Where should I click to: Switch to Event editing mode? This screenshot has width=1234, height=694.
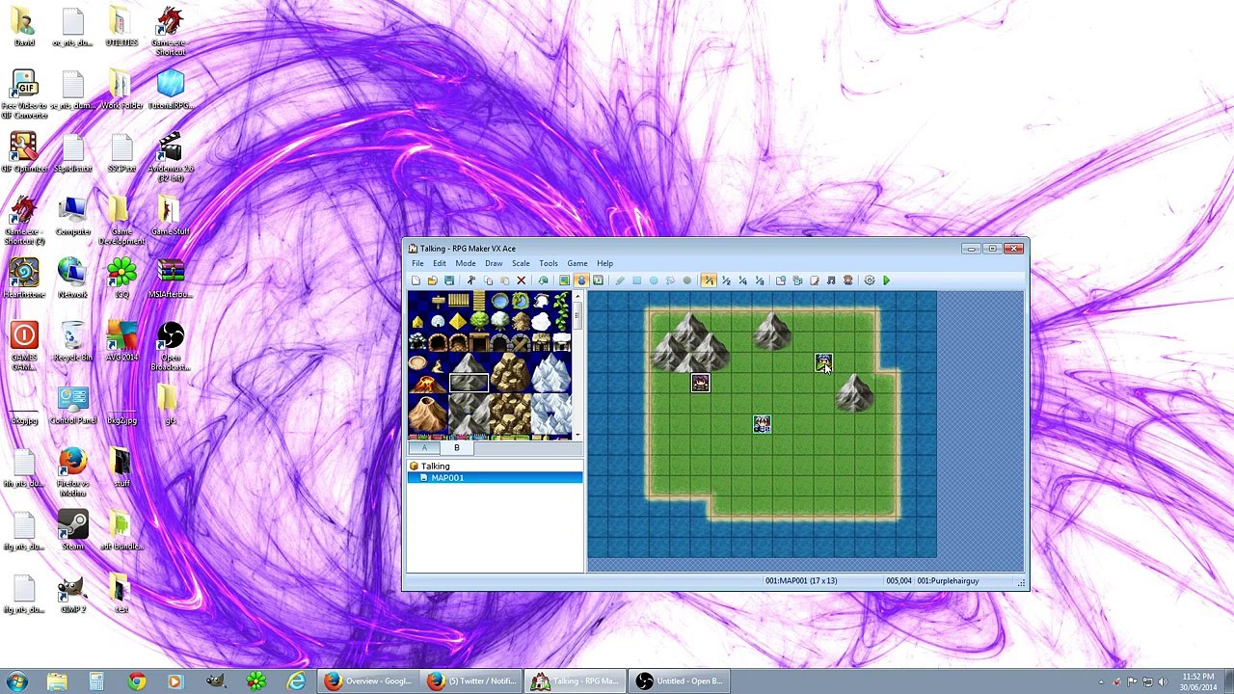pyautogui.click(x=580, y=280)
